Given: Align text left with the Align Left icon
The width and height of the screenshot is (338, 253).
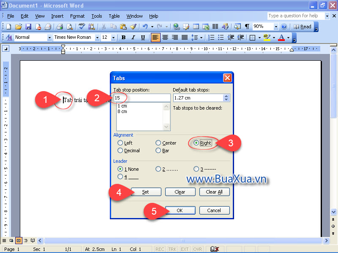Looking at the screenshot, I should (155, 38).
